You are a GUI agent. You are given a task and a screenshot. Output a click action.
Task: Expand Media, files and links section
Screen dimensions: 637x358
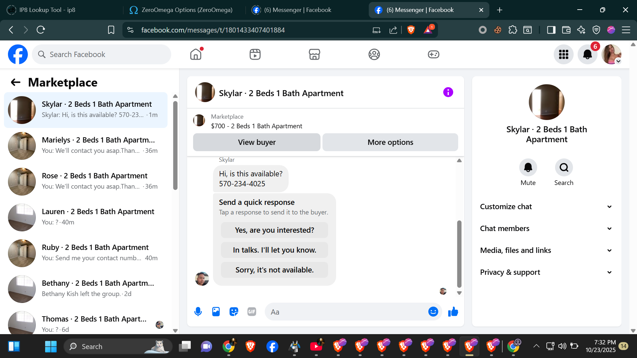tap(546, 250)
